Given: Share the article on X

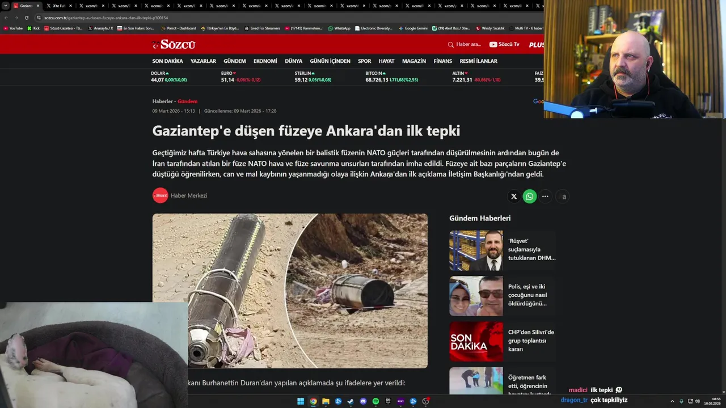Looking at the screenshot, I should (514, 197).
